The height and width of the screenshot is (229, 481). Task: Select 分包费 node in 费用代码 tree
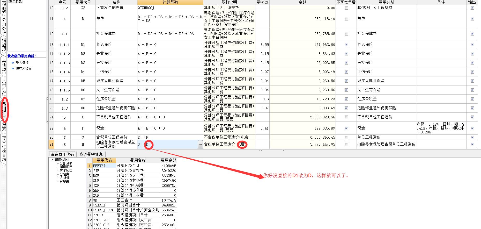(64, 174)
